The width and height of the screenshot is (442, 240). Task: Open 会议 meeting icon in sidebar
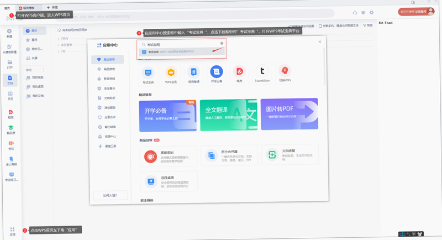tap(11, 143)
